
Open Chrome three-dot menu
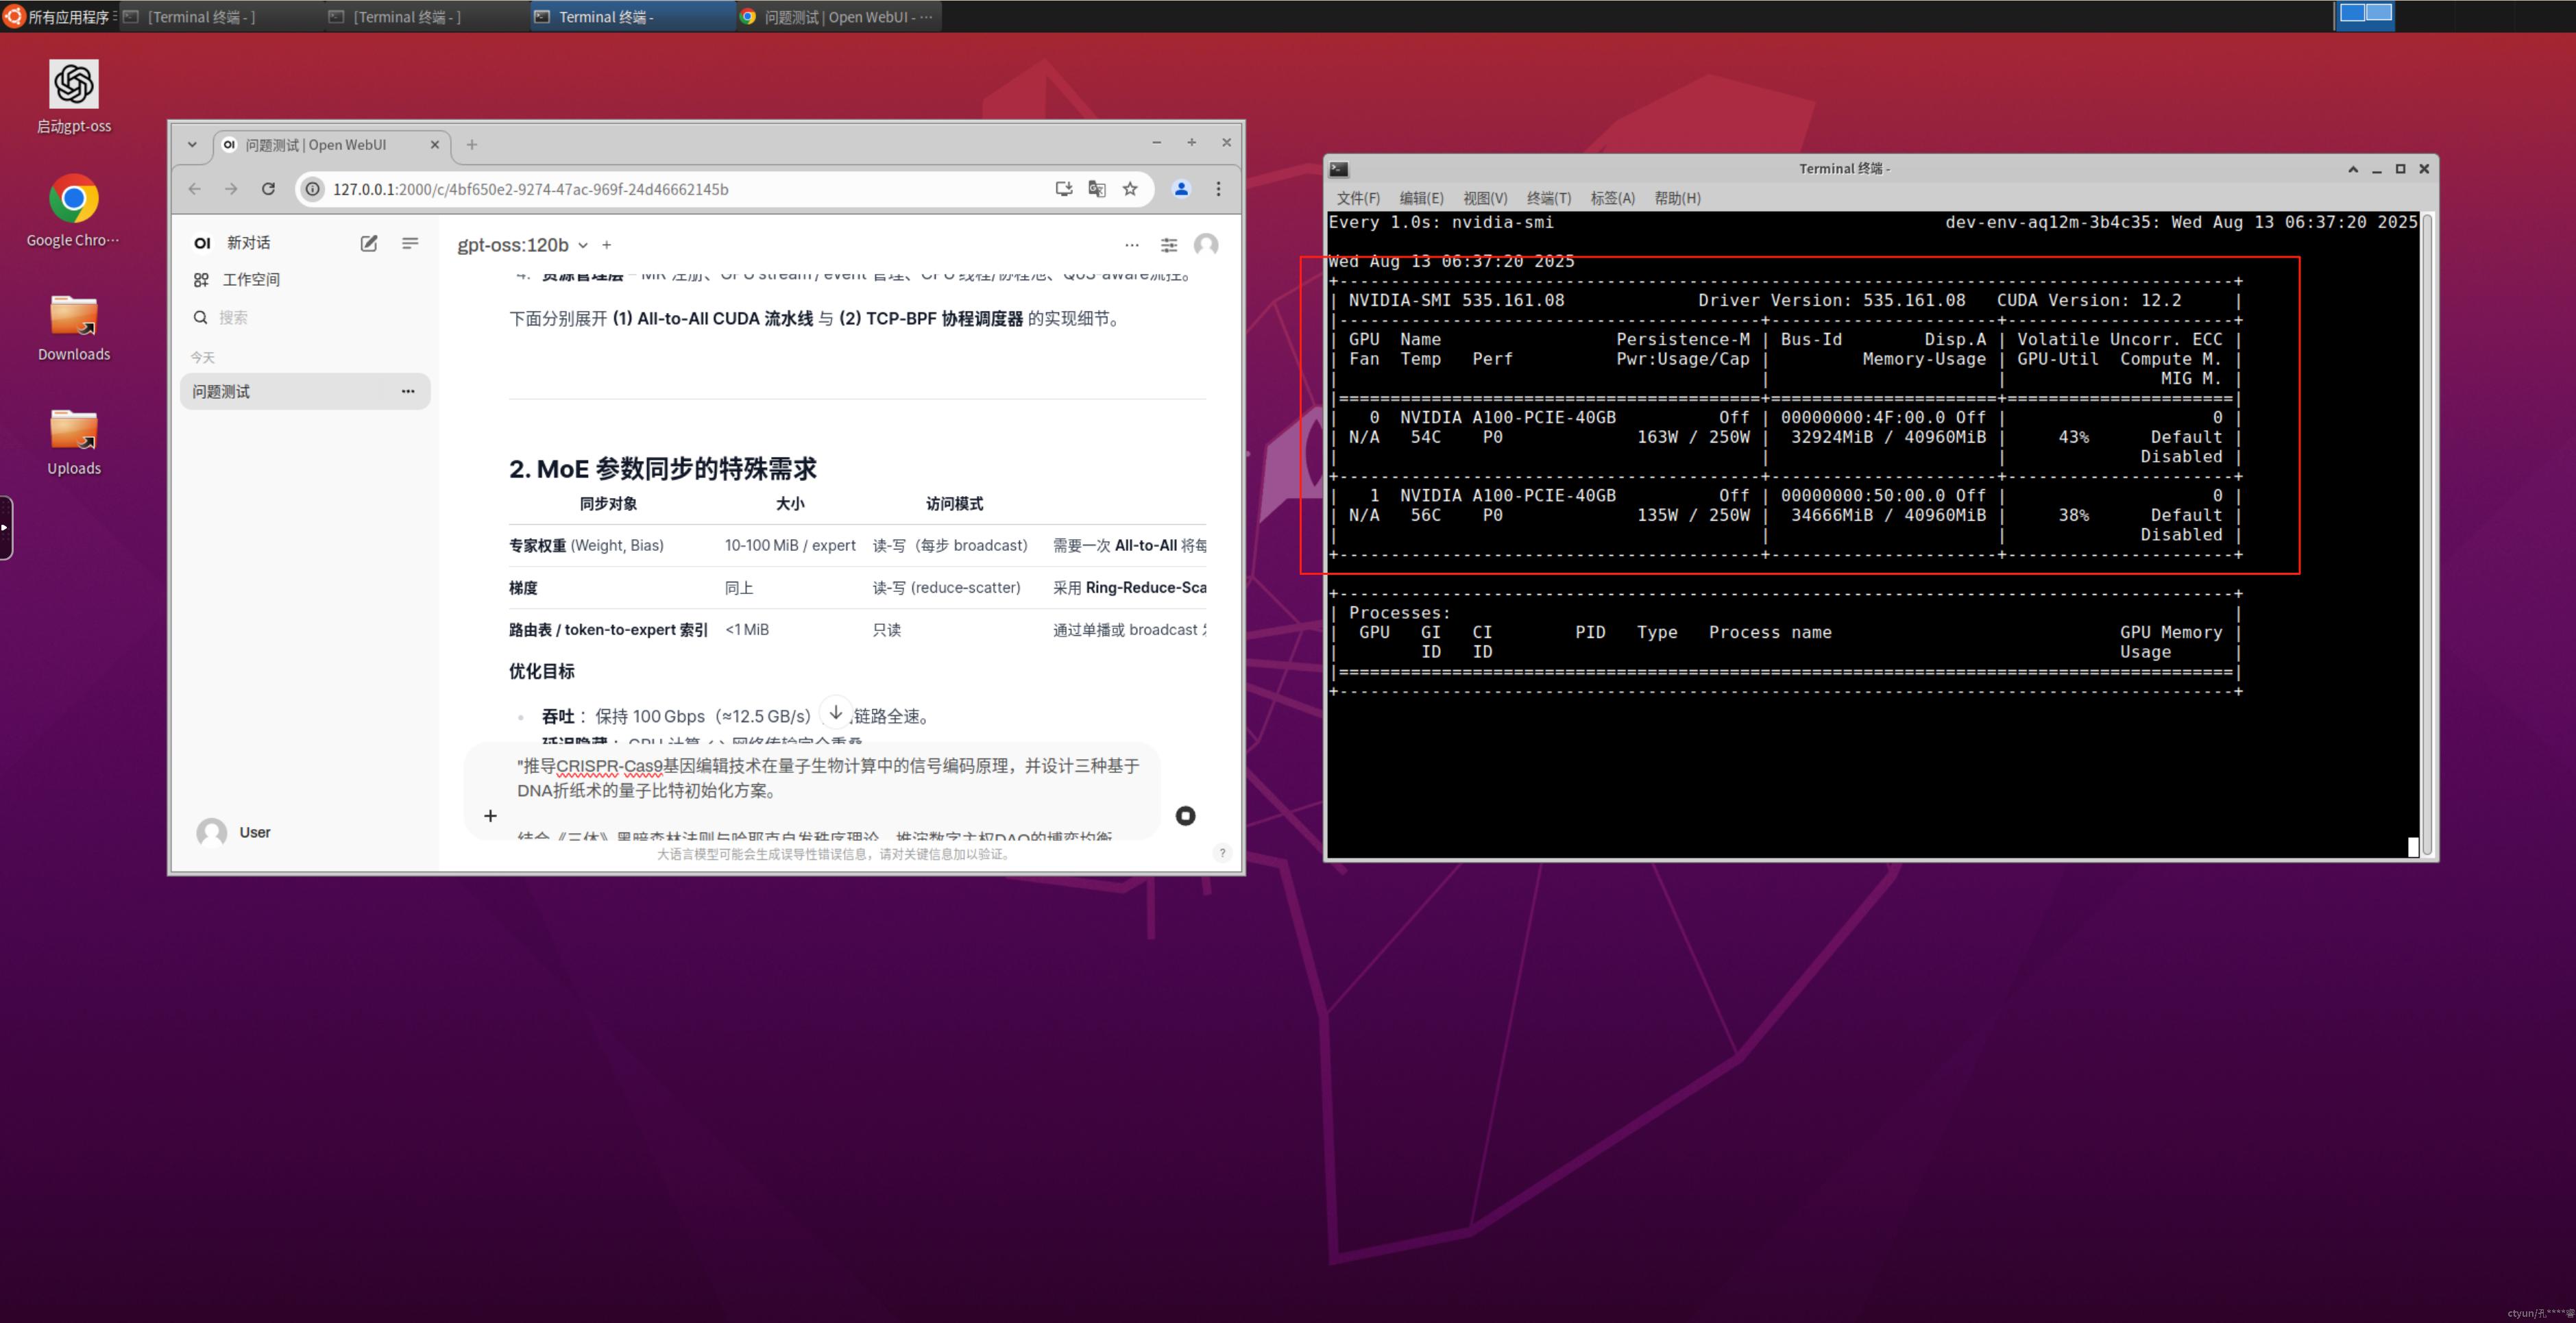1218,189
